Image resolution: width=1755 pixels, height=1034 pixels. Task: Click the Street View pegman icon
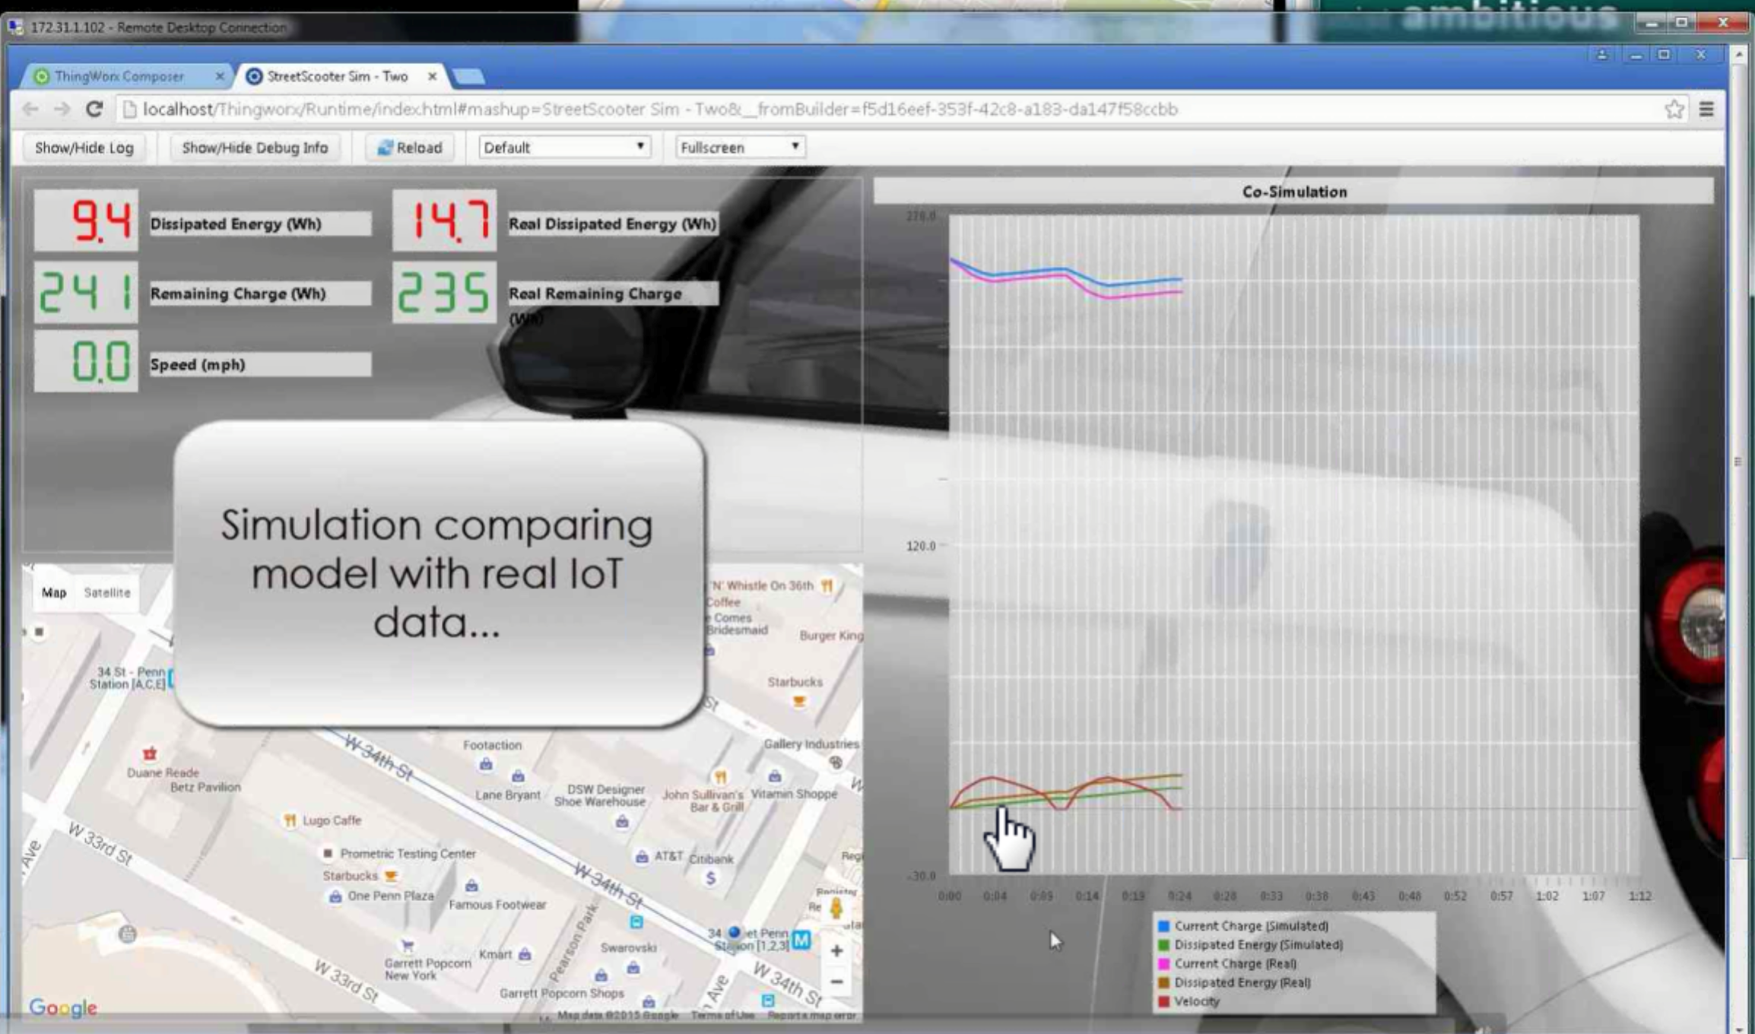[x=836, y=909]
